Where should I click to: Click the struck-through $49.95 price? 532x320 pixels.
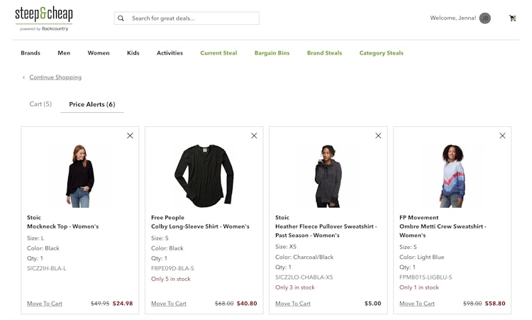[x=100, y=304]
